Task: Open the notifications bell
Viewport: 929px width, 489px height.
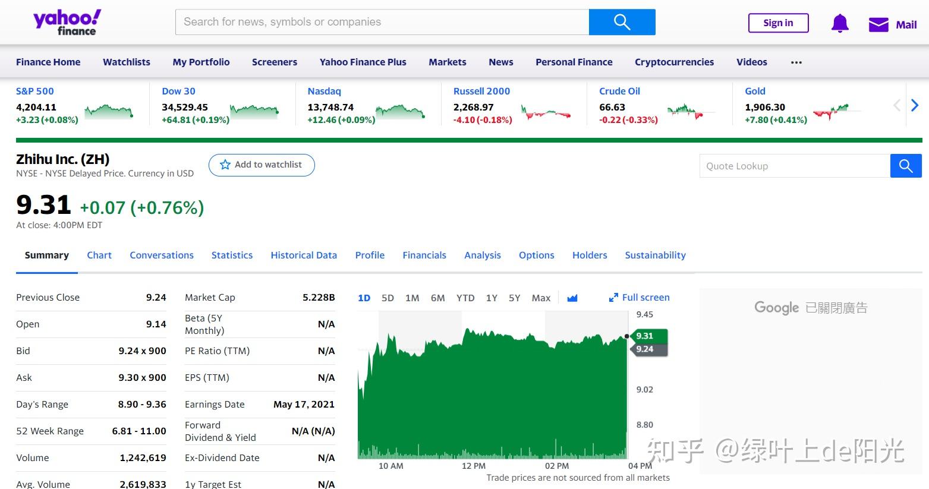Action: click(840, 24)
